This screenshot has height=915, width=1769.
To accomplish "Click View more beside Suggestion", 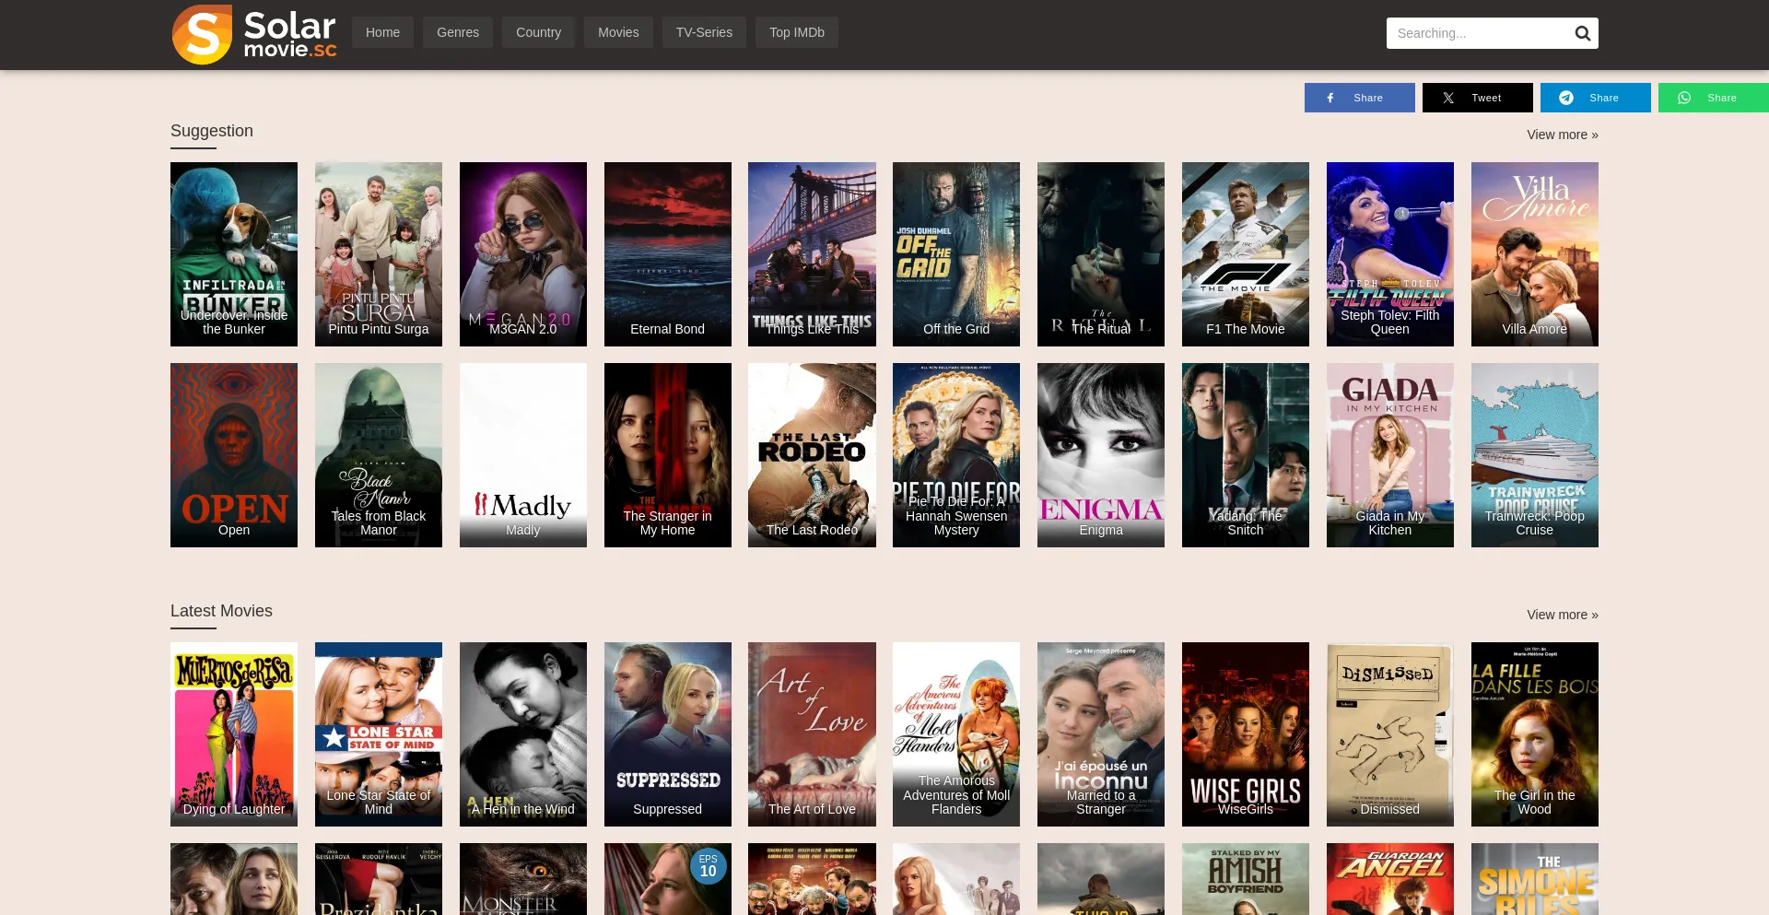I will pyautogui.click(x=1562, y=135).
